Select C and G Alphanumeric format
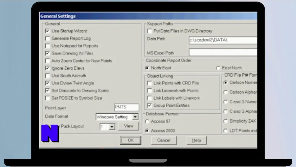This screenshot has height=167, width=296. point(225,111)
